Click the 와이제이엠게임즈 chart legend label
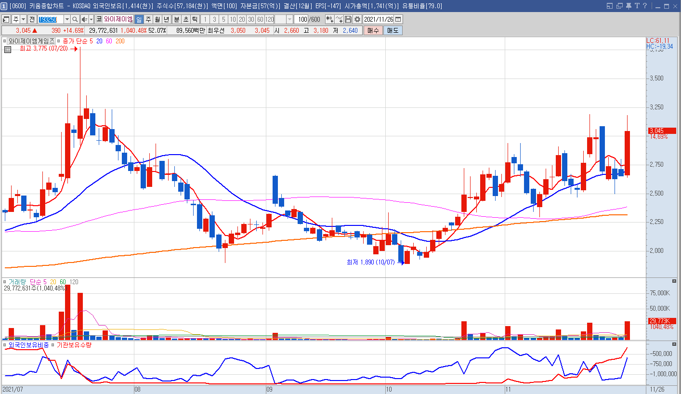The width and height of the screenshot is (681, 394). coord(31,41)
